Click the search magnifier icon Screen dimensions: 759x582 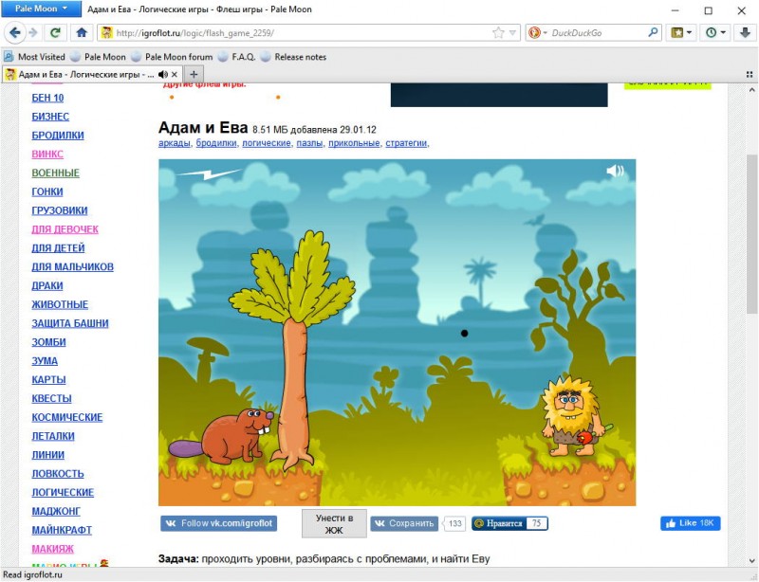653,33
